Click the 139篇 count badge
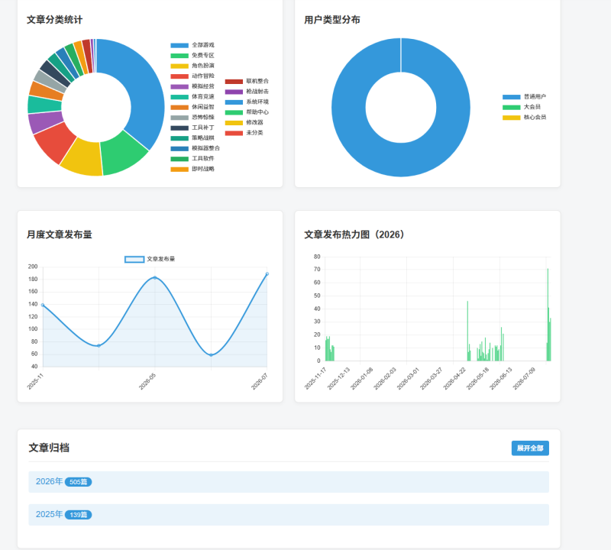The image size is (611, 550). click(x=79, y=515)
